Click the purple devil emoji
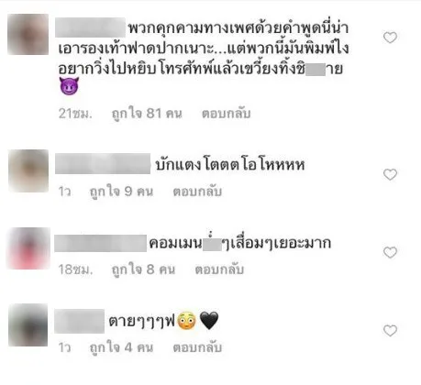The width and height of the screenshot is (421, 385). pyautogui.click(x=69, y=86)
